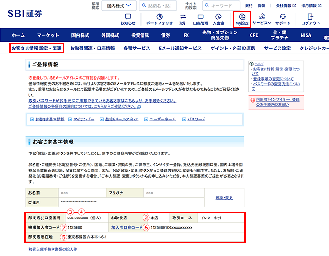Screen dimensions: 329x256
Task: Open the 国内株式 main menu item
Action: (x=80, y=35)
